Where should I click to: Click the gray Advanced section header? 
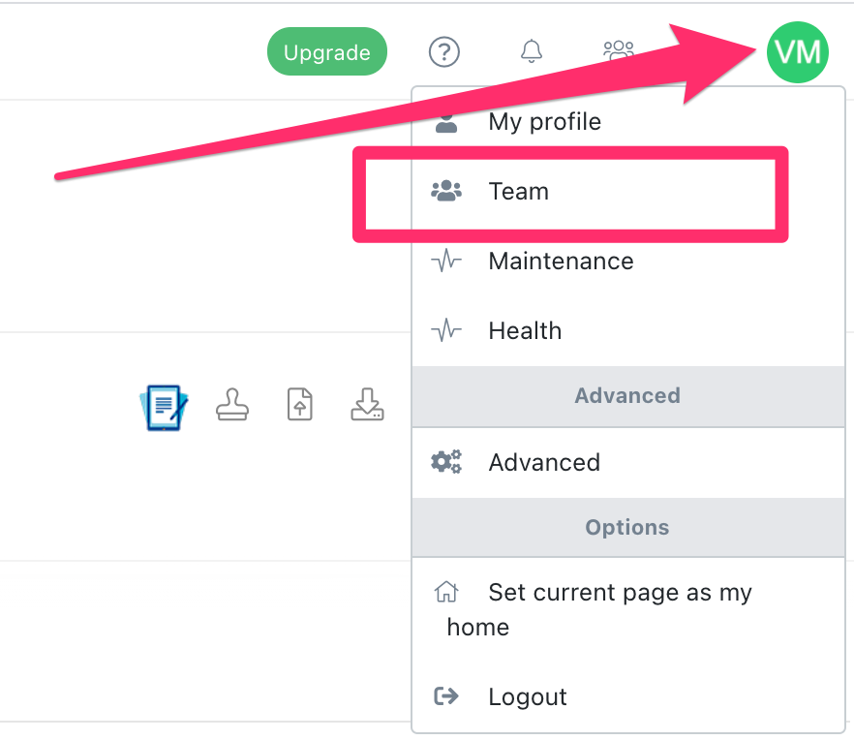pos(627,395)
